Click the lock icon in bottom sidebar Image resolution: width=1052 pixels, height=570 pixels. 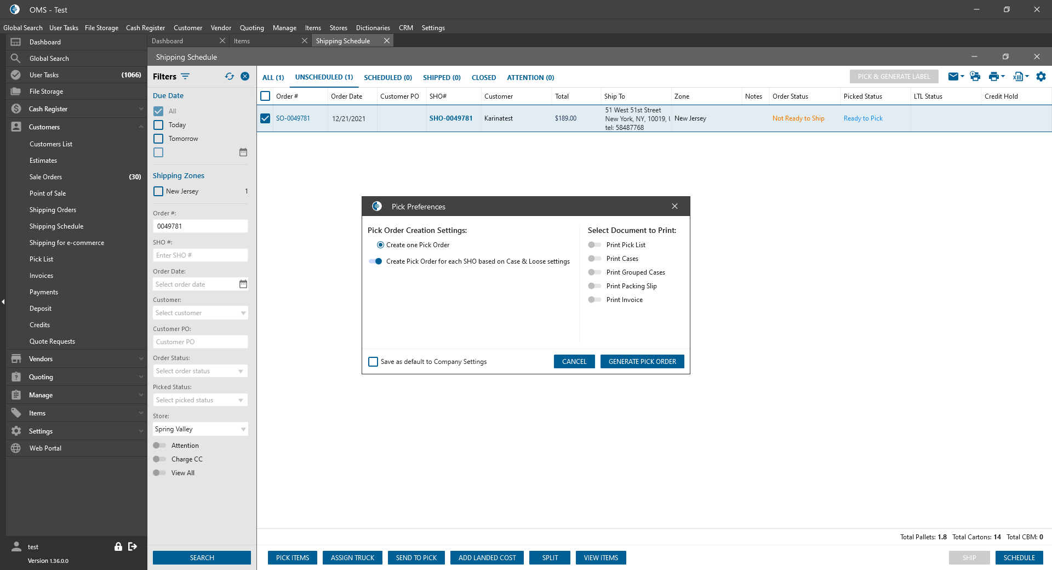pos(118,546)
